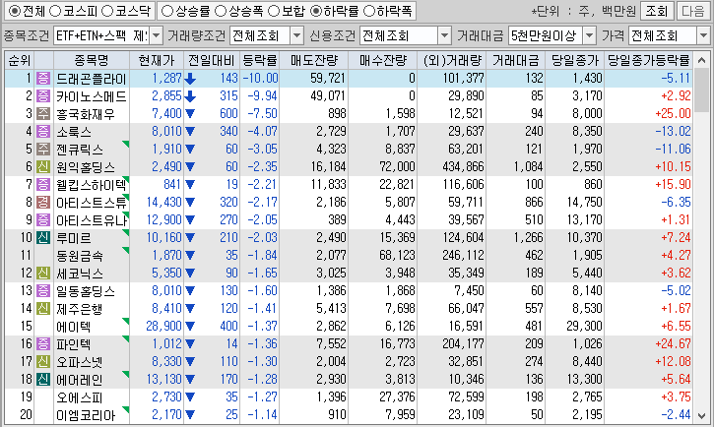
Task: Click current price 28,900 for 에이텍
Action: [x=163, y=326]
